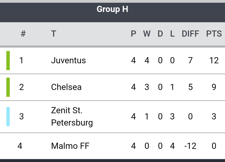Select Juventus points value 12
Image resolution: width=225 pixels, height=162 pixels.
point(214,60)
